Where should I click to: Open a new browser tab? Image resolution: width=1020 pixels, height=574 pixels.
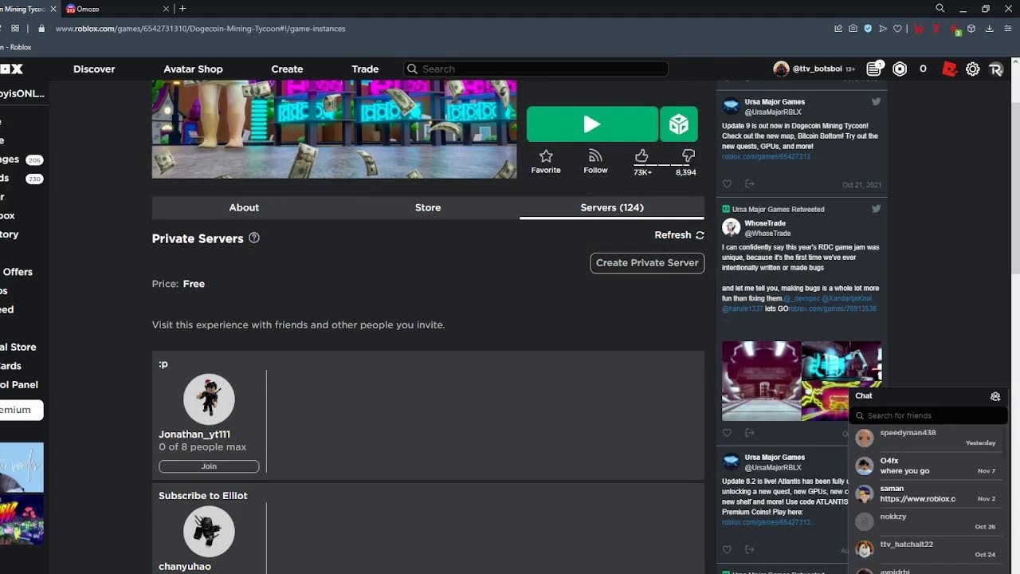182,9
